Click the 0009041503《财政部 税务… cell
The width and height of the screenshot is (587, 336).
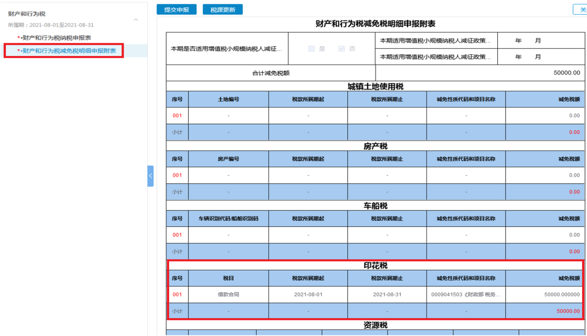tap(466, 295)
